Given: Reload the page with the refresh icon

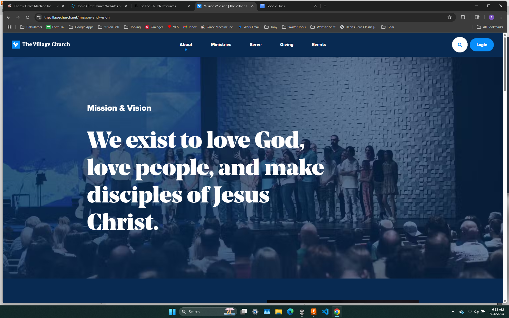Looking at the screenshot, I should 28,17.
